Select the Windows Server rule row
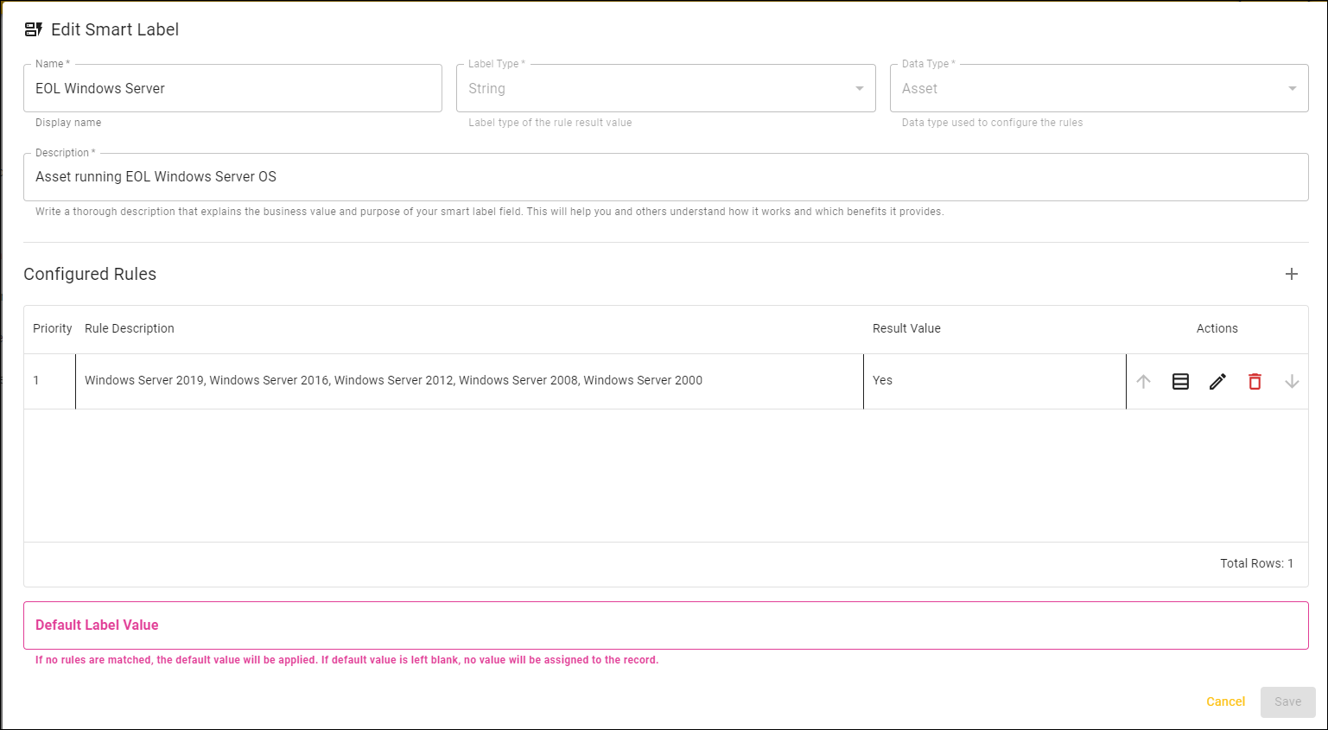This screenshot has height=730, width=1328. 469,381
